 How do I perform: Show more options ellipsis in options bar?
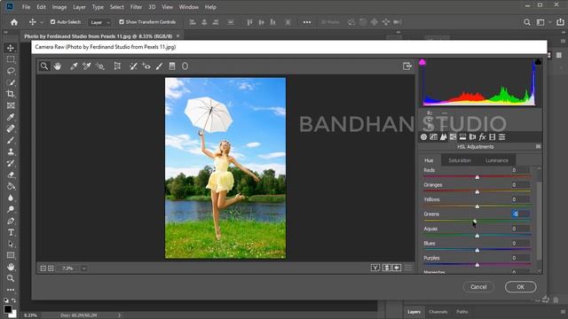[x=307, y=22]
